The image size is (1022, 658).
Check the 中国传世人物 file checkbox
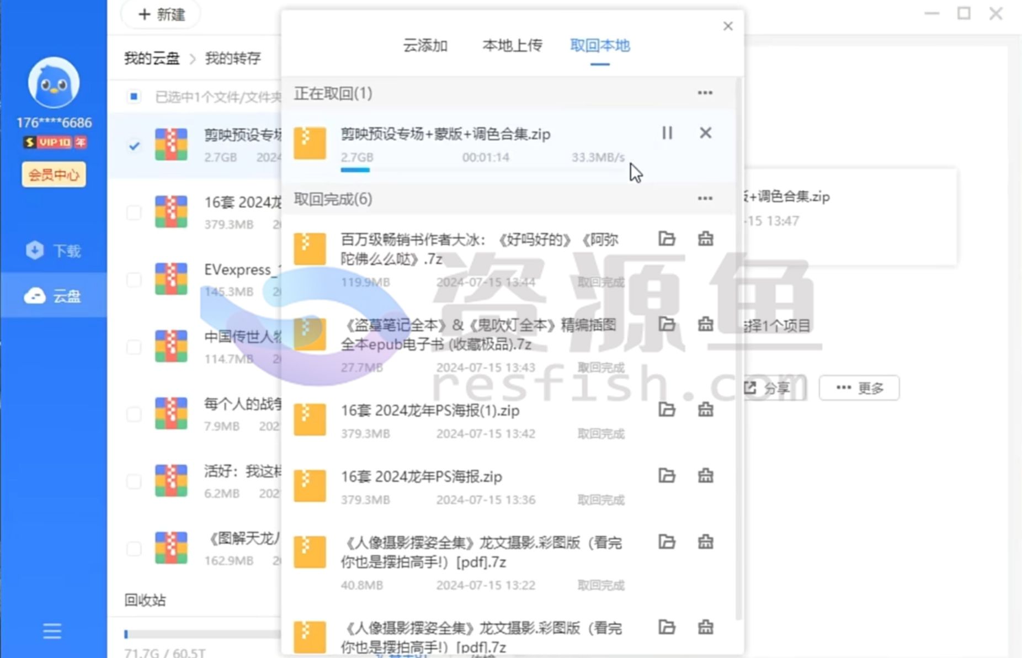134,347
